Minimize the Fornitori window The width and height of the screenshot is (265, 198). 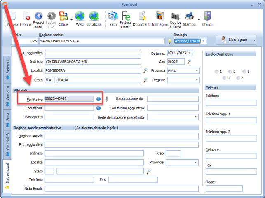coord(252,5)
